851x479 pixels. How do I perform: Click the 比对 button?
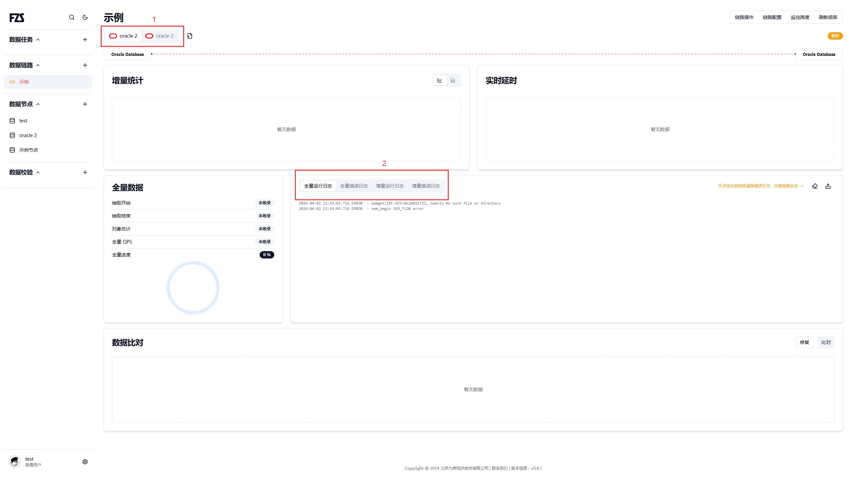tap(826, 342)
